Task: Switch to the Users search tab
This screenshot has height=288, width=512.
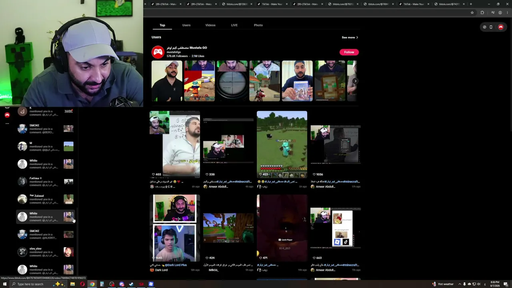Action: click(186, 25)
